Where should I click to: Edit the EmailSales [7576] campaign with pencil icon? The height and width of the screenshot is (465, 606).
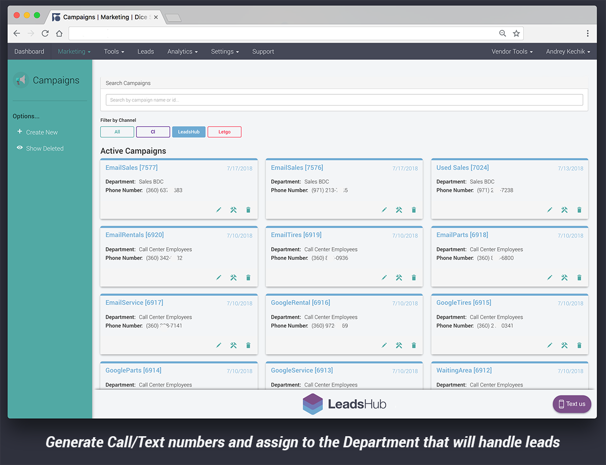click(x=384, y=210)
